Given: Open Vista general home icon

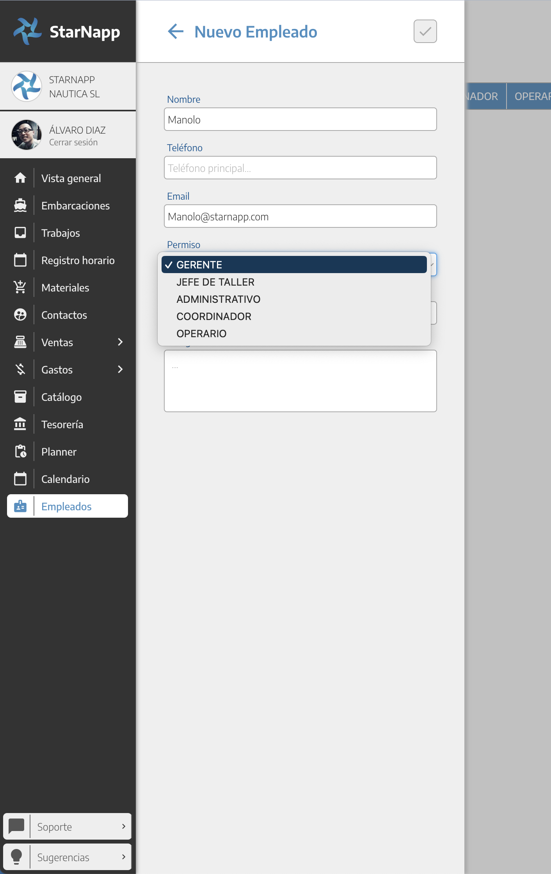Looking at the screenshot, I should (x=20, y=178).
